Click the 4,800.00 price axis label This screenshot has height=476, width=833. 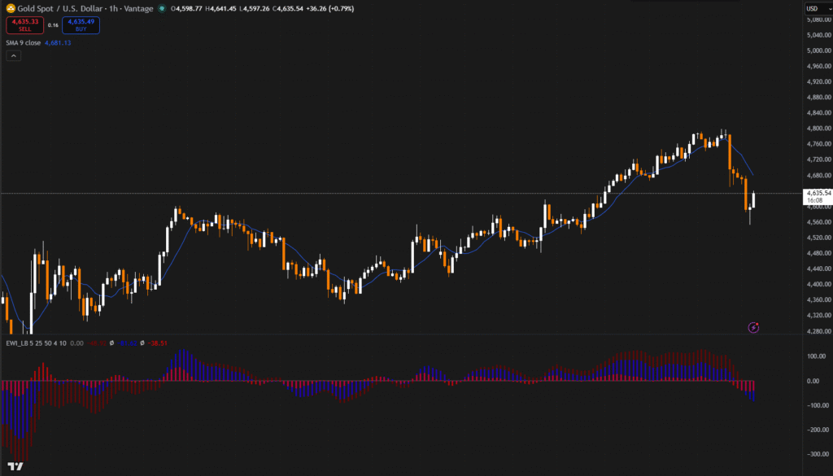pos(818,129)
